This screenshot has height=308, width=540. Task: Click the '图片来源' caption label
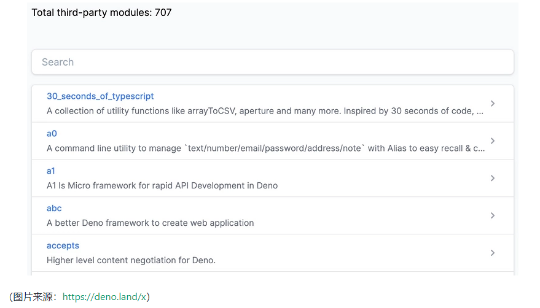pos(34,297)
